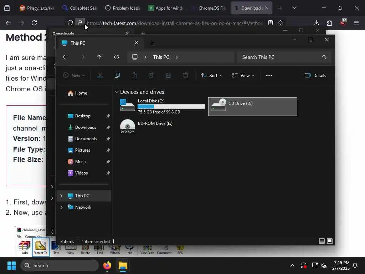Click the Firefox URL address bar
This screenshot has width=365, height=274.
tap(175, 23)
